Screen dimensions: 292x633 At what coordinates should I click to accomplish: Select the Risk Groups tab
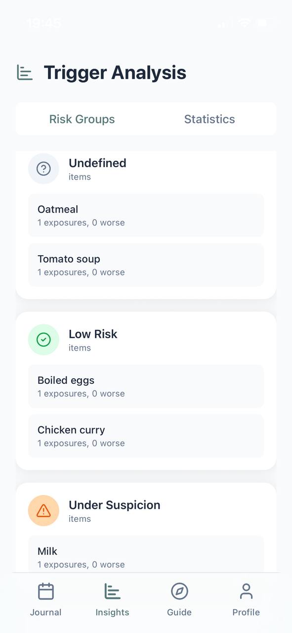pos(82,119)
